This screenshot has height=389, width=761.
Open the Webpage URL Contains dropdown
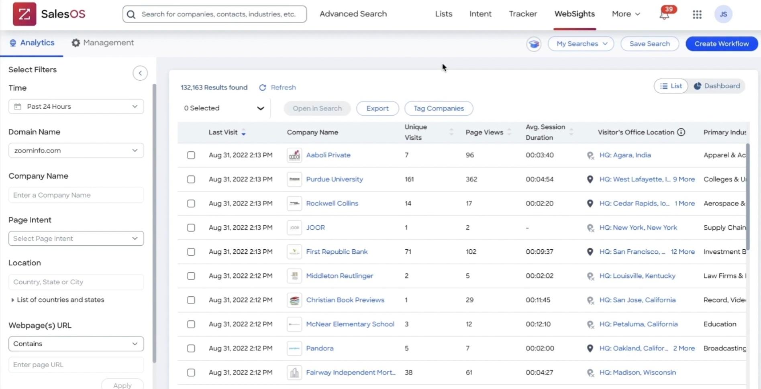pos(76,344)
